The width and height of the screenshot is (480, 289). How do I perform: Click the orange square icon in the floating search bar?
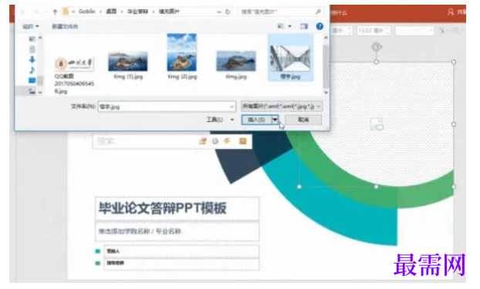point(243,141)
